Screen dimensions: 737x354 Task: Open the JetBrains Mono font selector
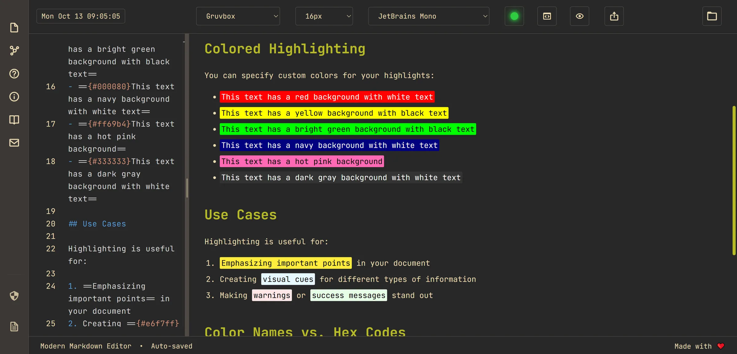429,16
